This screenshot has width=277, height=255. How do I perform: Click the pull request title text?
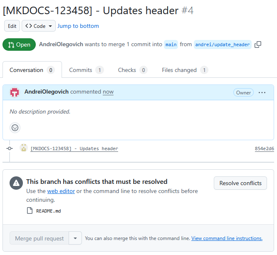tap(91, 10)
